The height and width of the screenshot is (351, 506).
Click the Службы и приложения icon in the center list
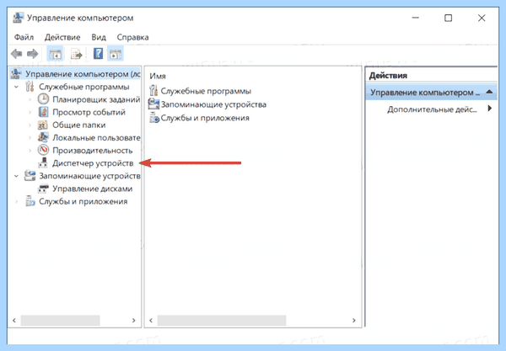pyautogui.click(x=154, y=118)
